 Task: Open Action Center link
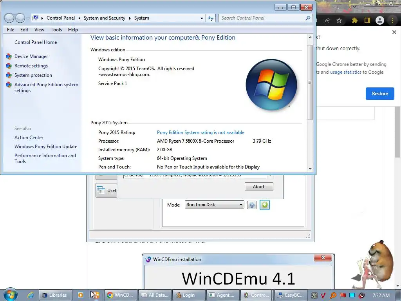click(29, 138)
